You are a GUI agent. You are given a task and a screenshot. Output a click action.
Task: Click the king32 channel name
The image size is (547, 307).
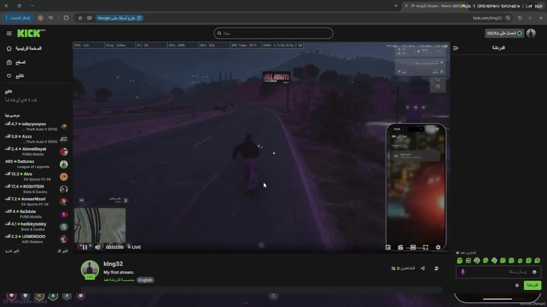[x=113, y=264]
